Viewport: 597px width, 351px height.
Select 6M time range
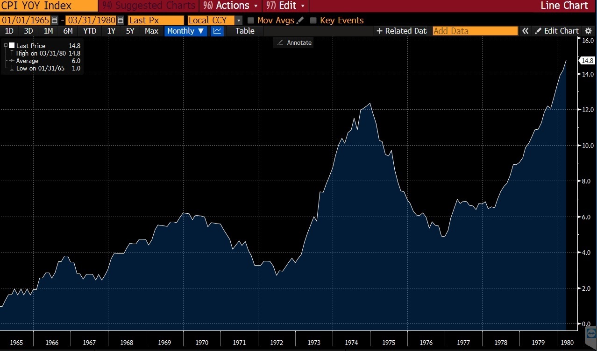pyautogui.click(x=68, y=31)
